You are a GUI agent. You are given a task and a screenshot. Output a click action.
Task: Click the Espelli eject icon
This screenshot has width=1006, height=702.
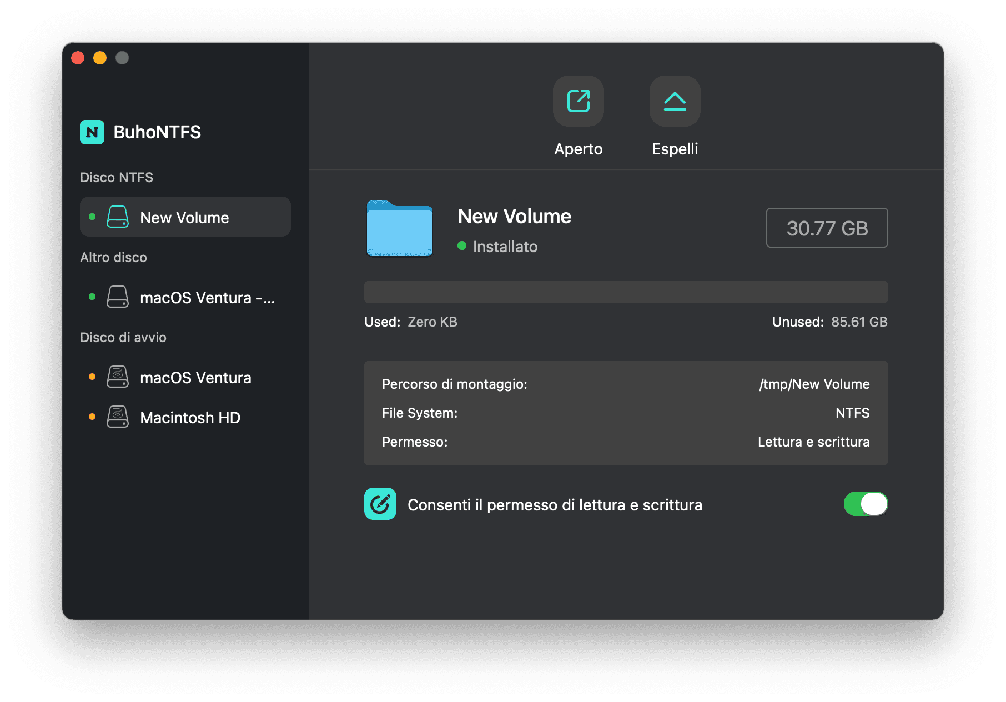click(675, 101)
